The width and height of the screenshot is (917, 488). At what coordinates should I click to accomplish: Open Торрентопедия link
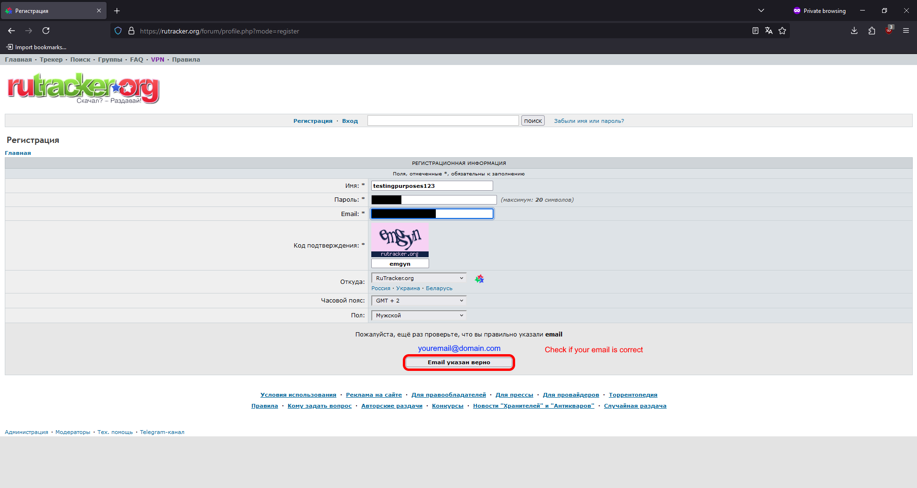click(x=633, y=395)
